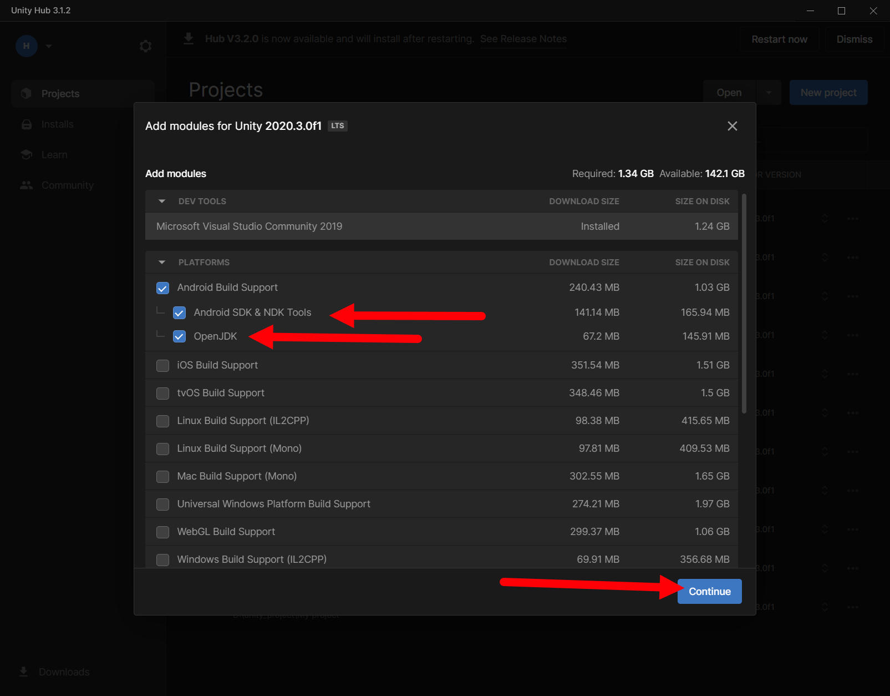Uncheck Android Build Support checkbox
This screenshot has height=696, width=890.
click(162, 288)
